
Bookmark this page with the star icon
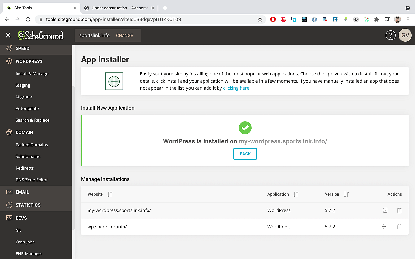260,19
